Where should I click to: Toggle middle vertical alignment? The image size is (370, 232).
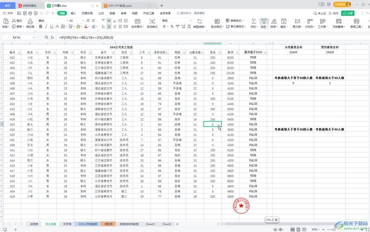click(x=109, y=21)
